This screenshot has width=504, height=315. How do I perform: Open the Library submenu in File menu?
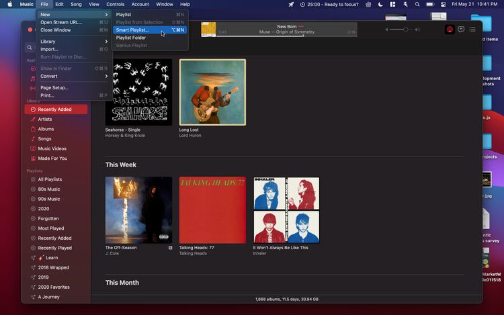click(74, 42)
